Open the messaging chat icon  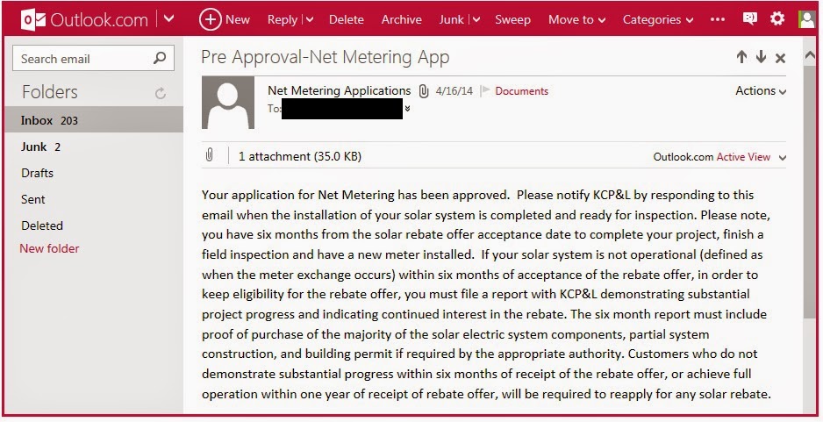749,19
